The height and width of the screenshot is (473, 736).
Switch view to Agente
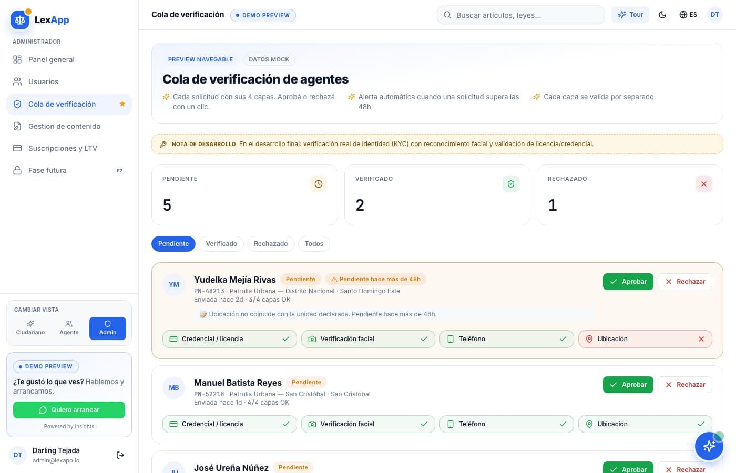[69, 328]
